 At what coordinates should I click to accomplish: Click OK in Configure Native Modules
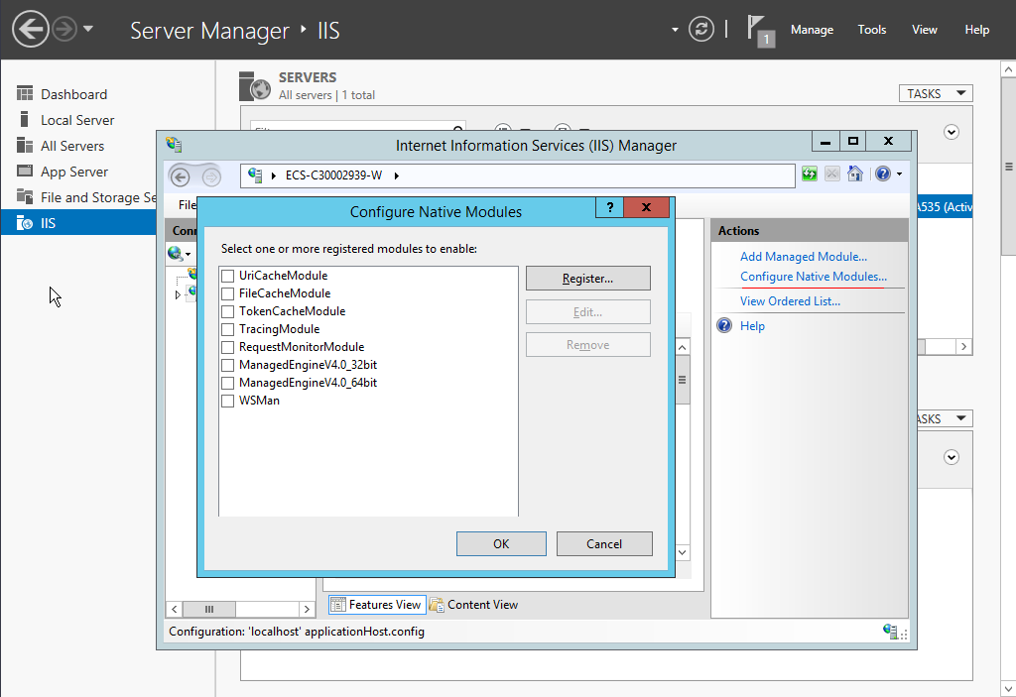pyautogui.click(x=501, y=544)
